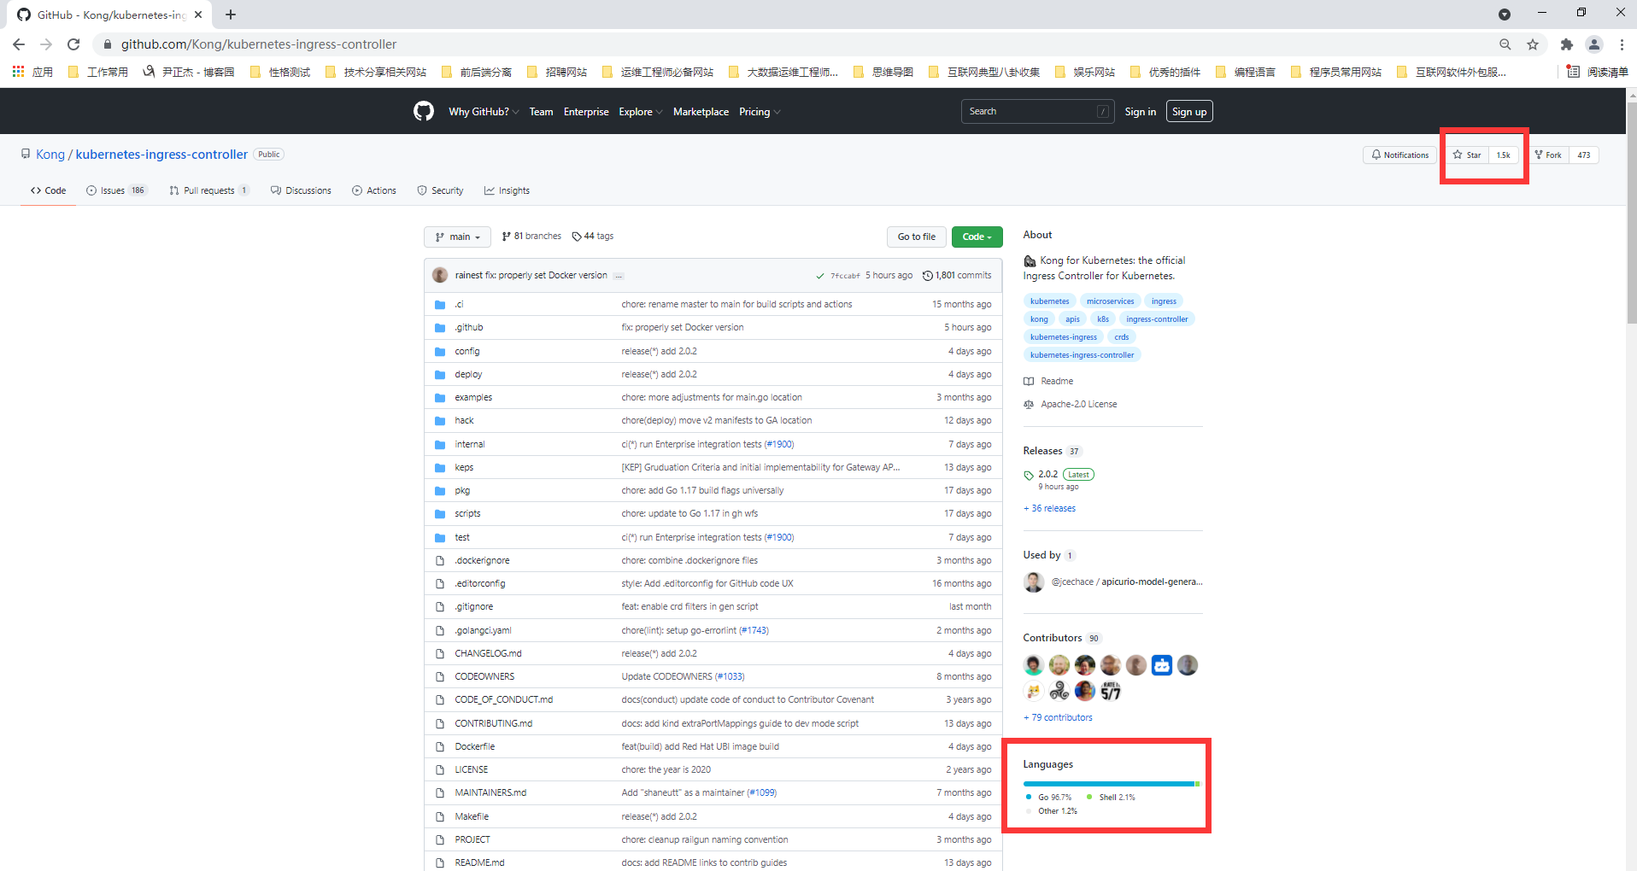This screenshot has width=1637, height=871.
Task: Switch to the Issues tab
Action: click(x=116, y=190)
